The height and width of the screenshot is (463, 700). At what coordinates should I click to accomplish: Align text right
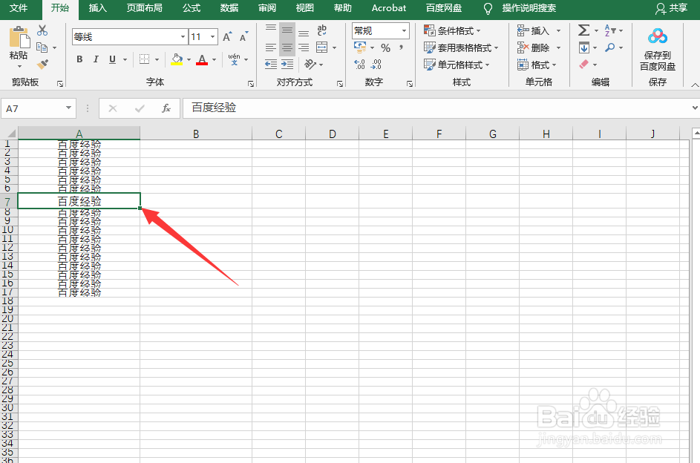click(x=304, y=47)
